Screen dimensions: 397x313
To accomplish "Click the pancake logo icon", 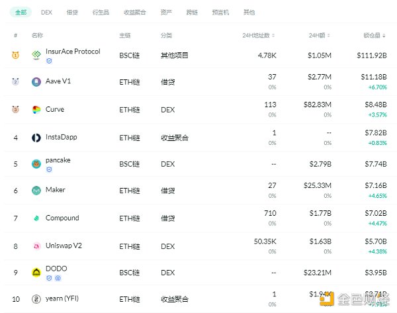I will [x=36, y=163].
